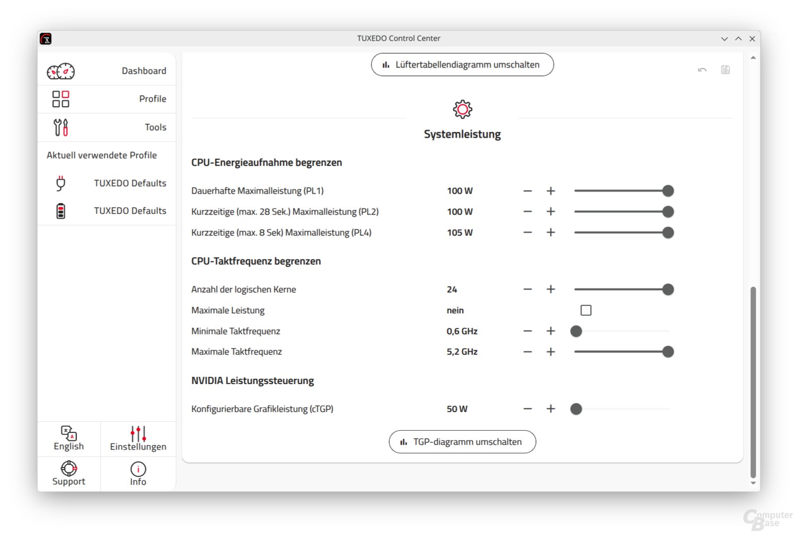Reduce logical core count with minus

(527, 289)
